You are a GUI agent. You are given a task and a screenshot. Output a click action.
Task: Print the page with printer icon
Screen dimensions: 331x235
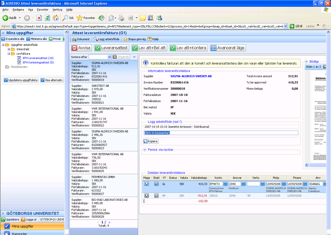[121, 18]
